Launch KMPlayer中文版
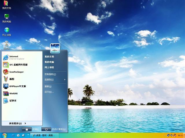This screenshot has height=138, width=185. click(17, 86)
